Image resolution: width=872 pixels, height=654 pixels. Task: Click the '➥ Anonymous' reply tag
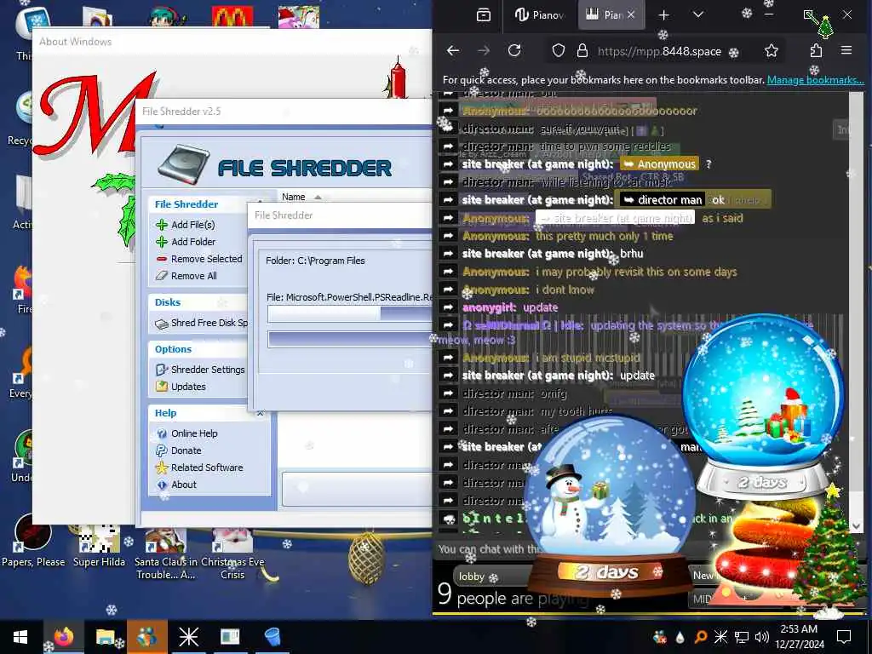[x=660, y=164]
